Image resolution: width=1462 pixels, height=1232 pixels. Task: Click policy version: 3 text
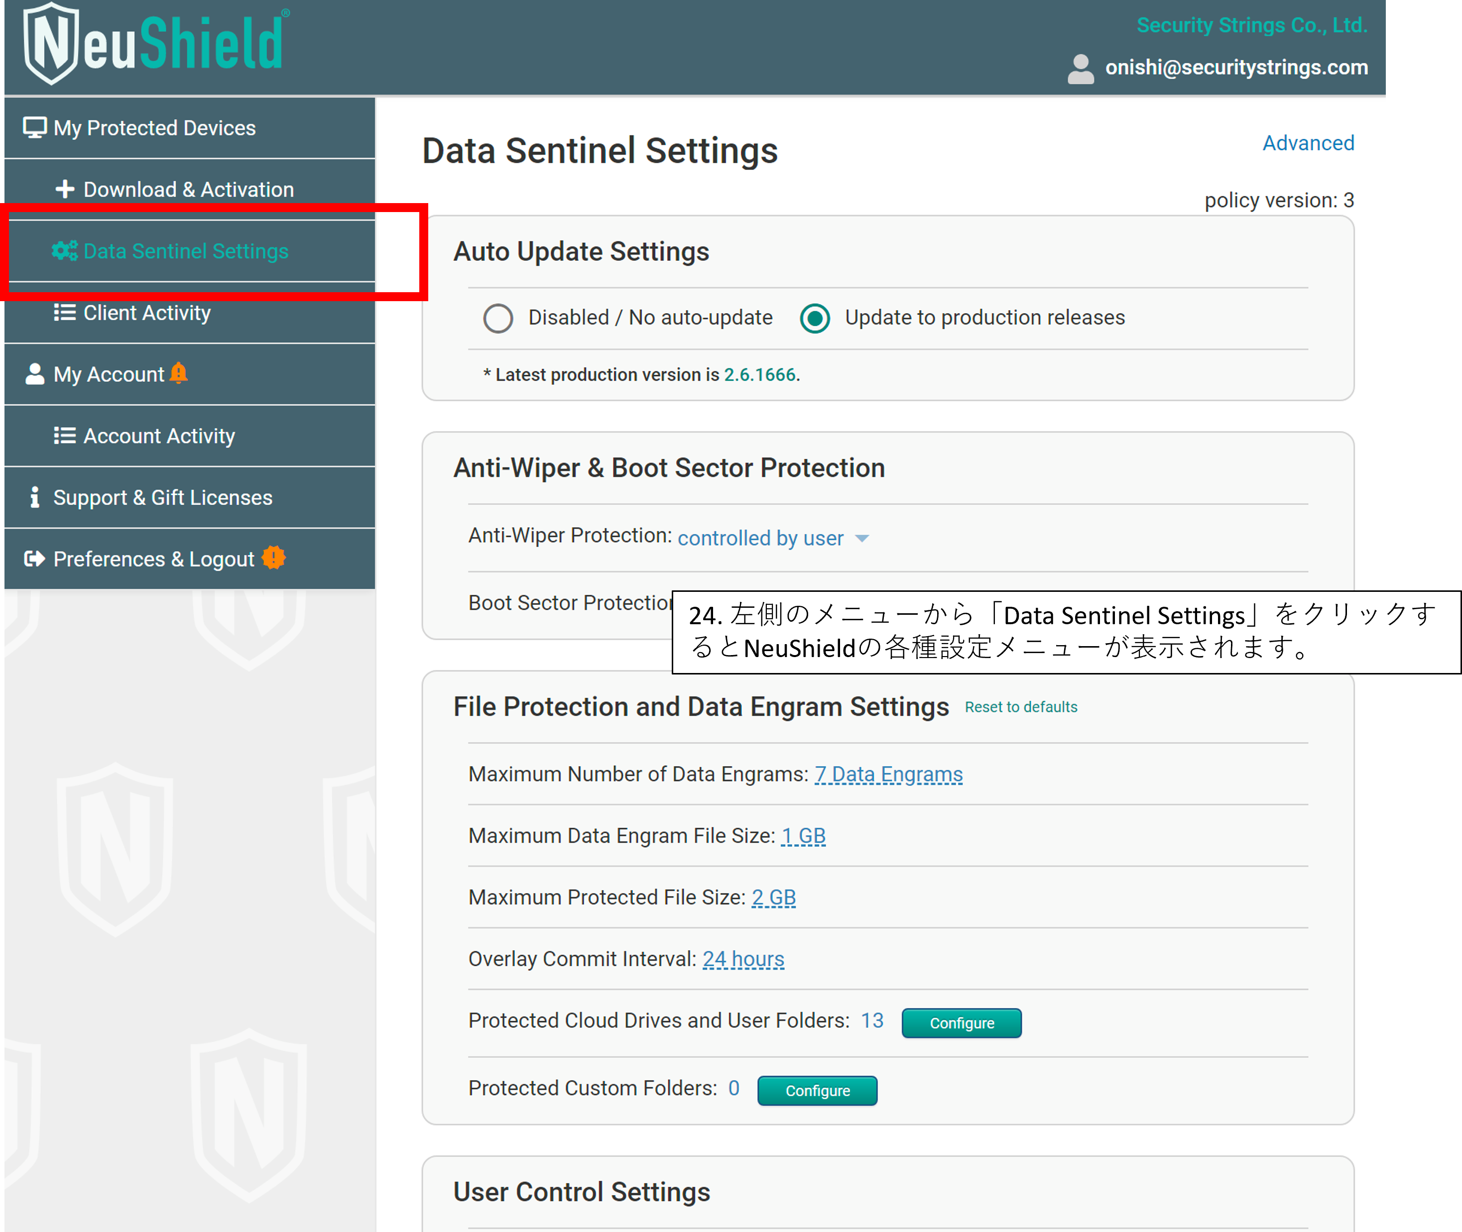coord(1279,201)
